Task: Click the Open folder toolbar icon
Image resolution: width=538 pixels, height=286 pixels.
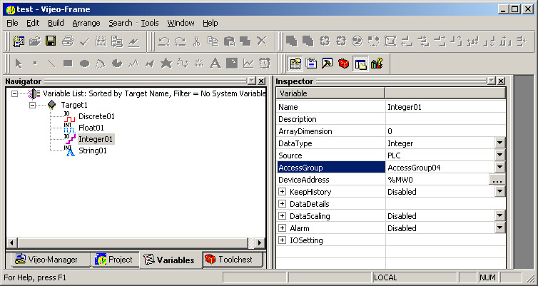Action: (35, 41)
